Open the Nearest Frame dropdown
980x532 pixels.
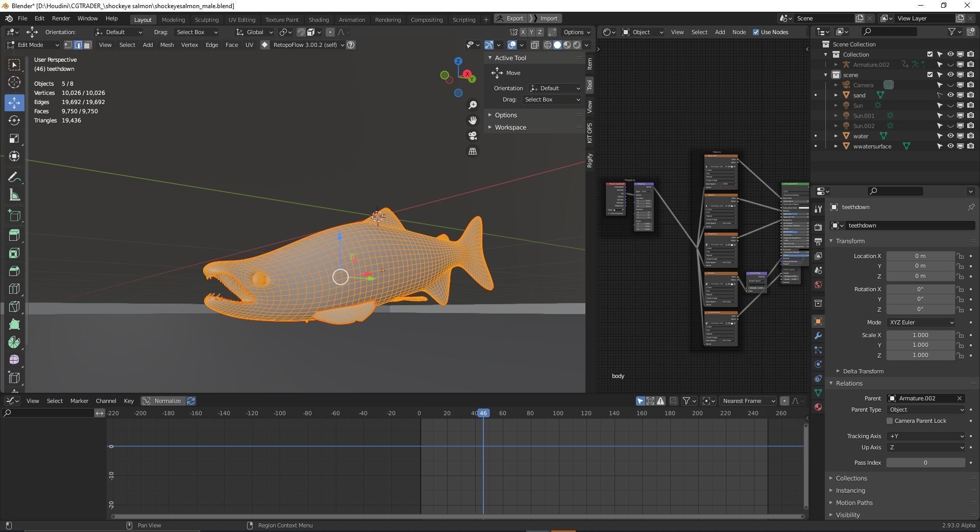pos(747,401)
